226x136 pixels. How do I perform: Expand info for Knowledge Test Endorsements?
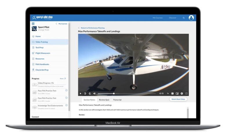click(x=66, y=105)
